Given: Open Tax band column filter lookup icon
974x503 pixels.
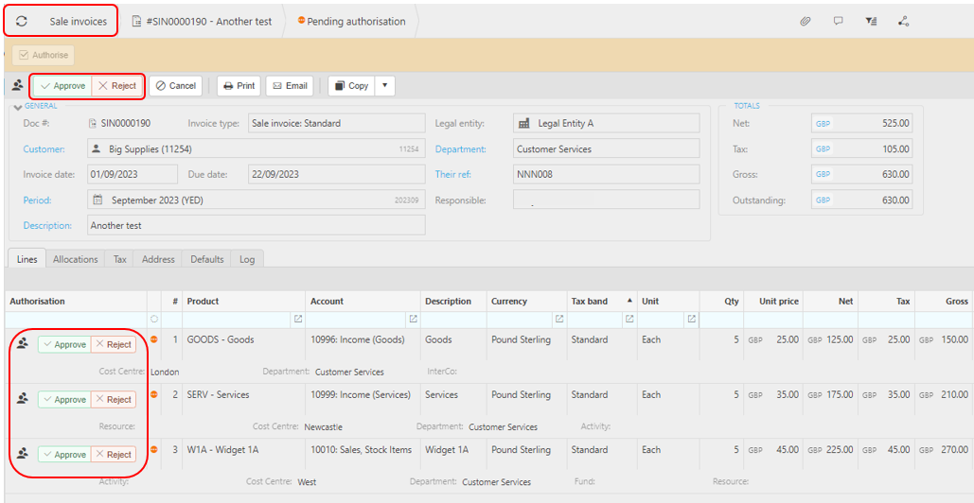Looking at the screenshot, I should [x=629, y=319].
